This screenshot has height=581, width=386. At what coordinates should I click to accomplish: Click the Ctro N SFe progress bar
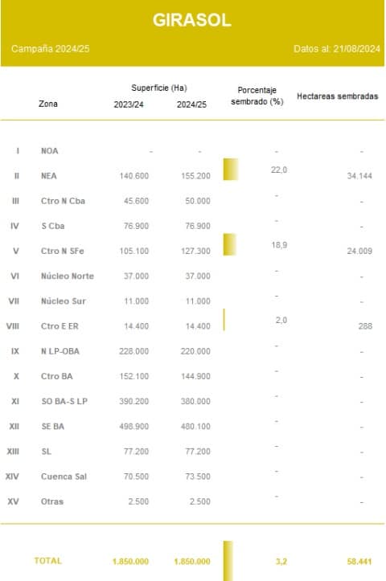tap(230, 244)
